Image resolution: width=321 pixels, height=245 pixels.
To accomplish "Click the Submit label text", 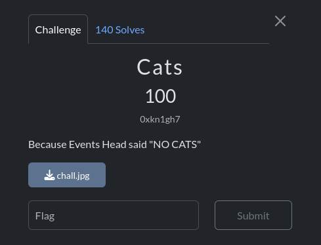I will [253, 216].
